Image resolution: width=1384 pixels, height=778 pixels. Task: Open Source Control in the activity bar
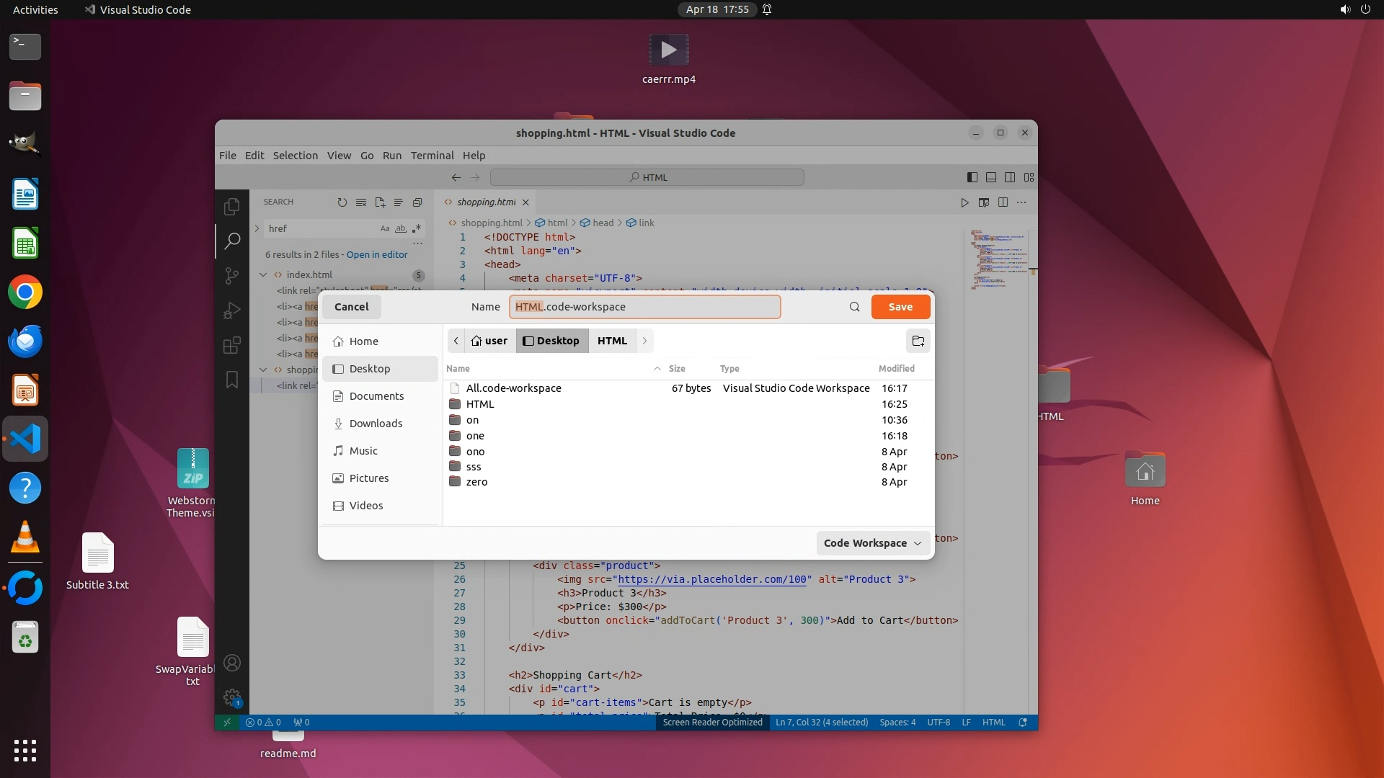pos(231,275)
